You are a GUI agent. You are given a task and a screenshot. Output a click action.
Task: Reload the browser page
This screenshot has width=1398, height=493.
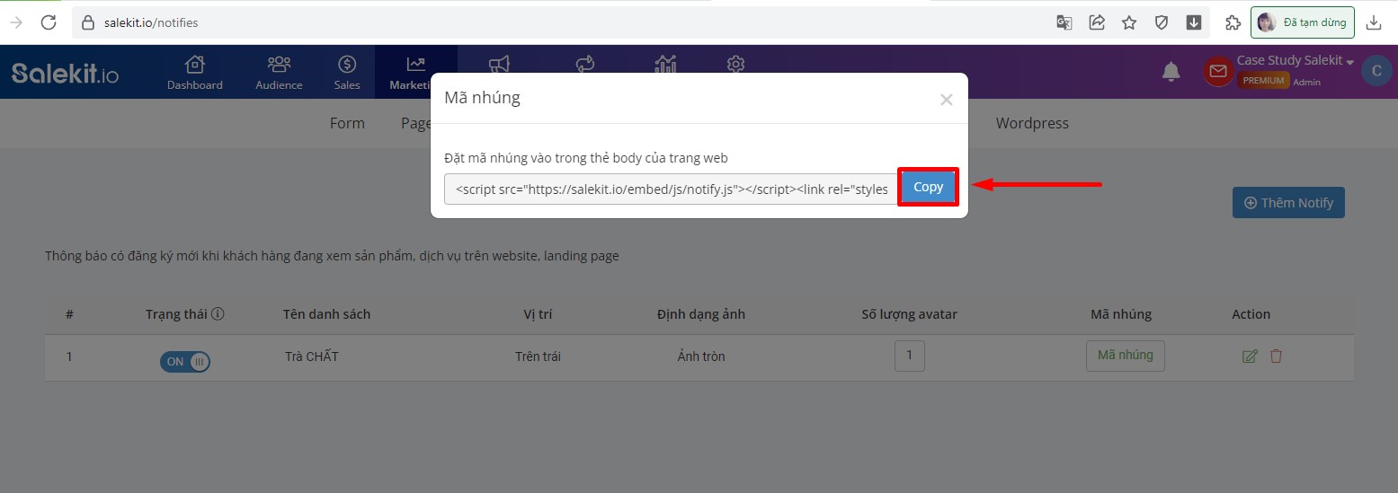pyautogui.click(x=49, y=22)
